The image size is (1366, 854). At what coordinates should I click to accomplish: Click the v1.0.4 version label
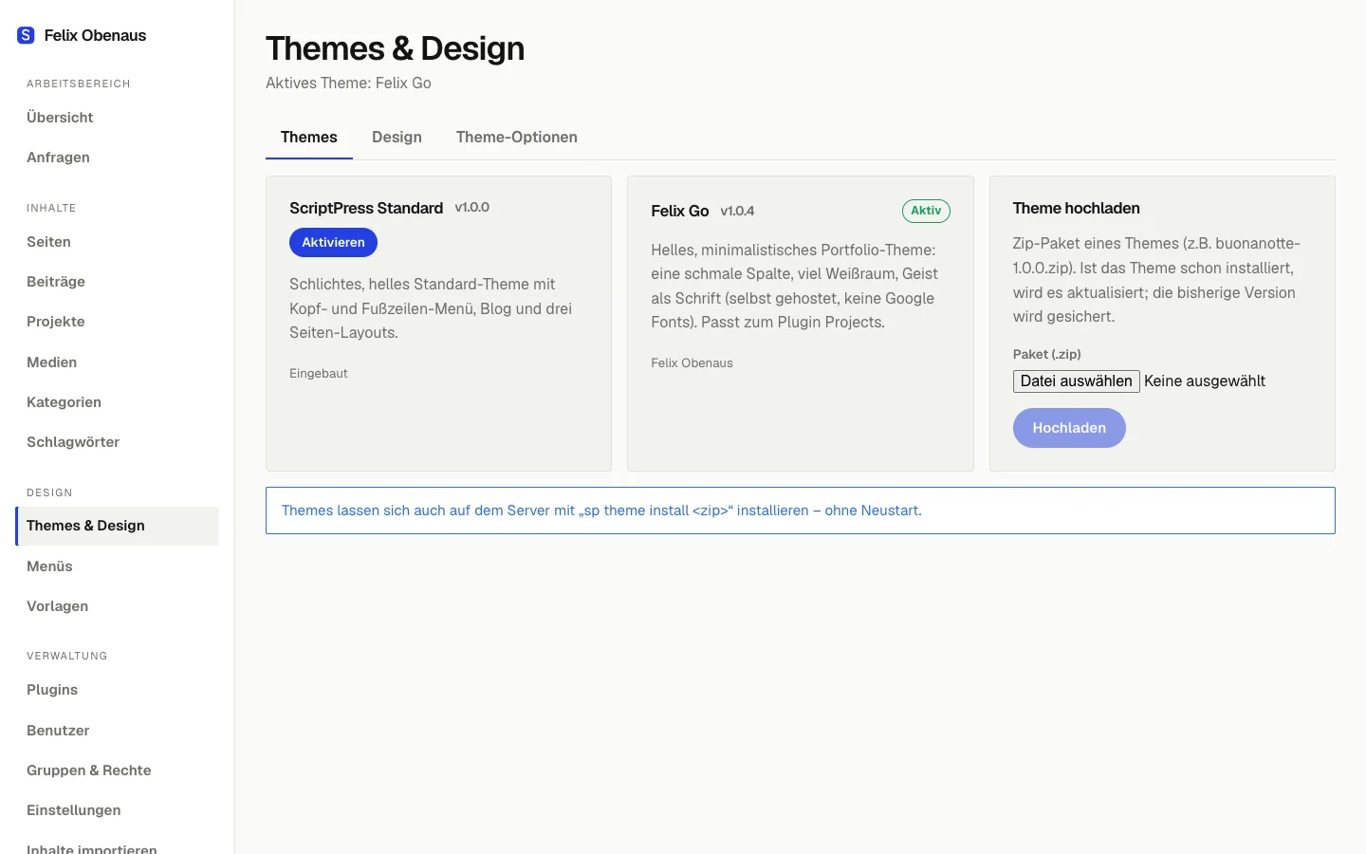click(x=737, y=211)
